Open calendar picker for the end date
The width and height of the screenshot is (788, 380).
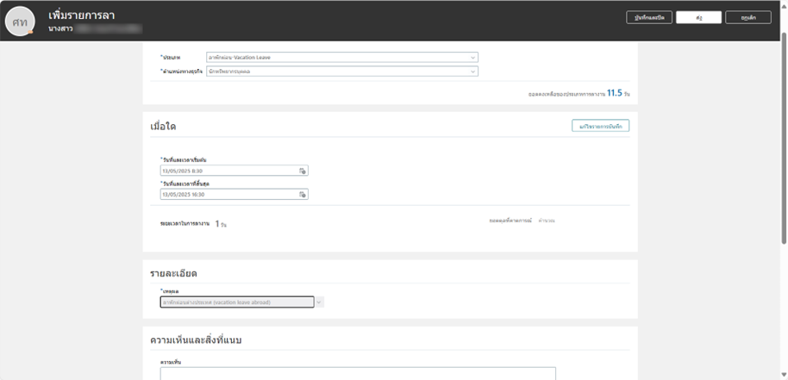(x=303, y=195)
